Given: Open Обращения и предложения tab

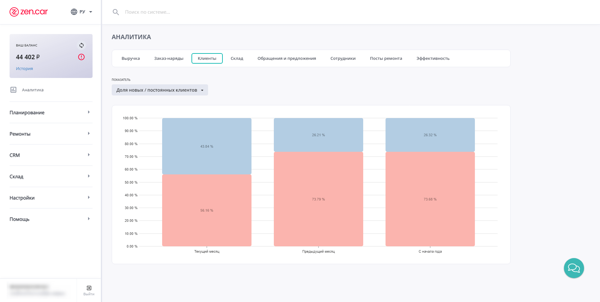Looking at the screenshot, I should 287,58.
